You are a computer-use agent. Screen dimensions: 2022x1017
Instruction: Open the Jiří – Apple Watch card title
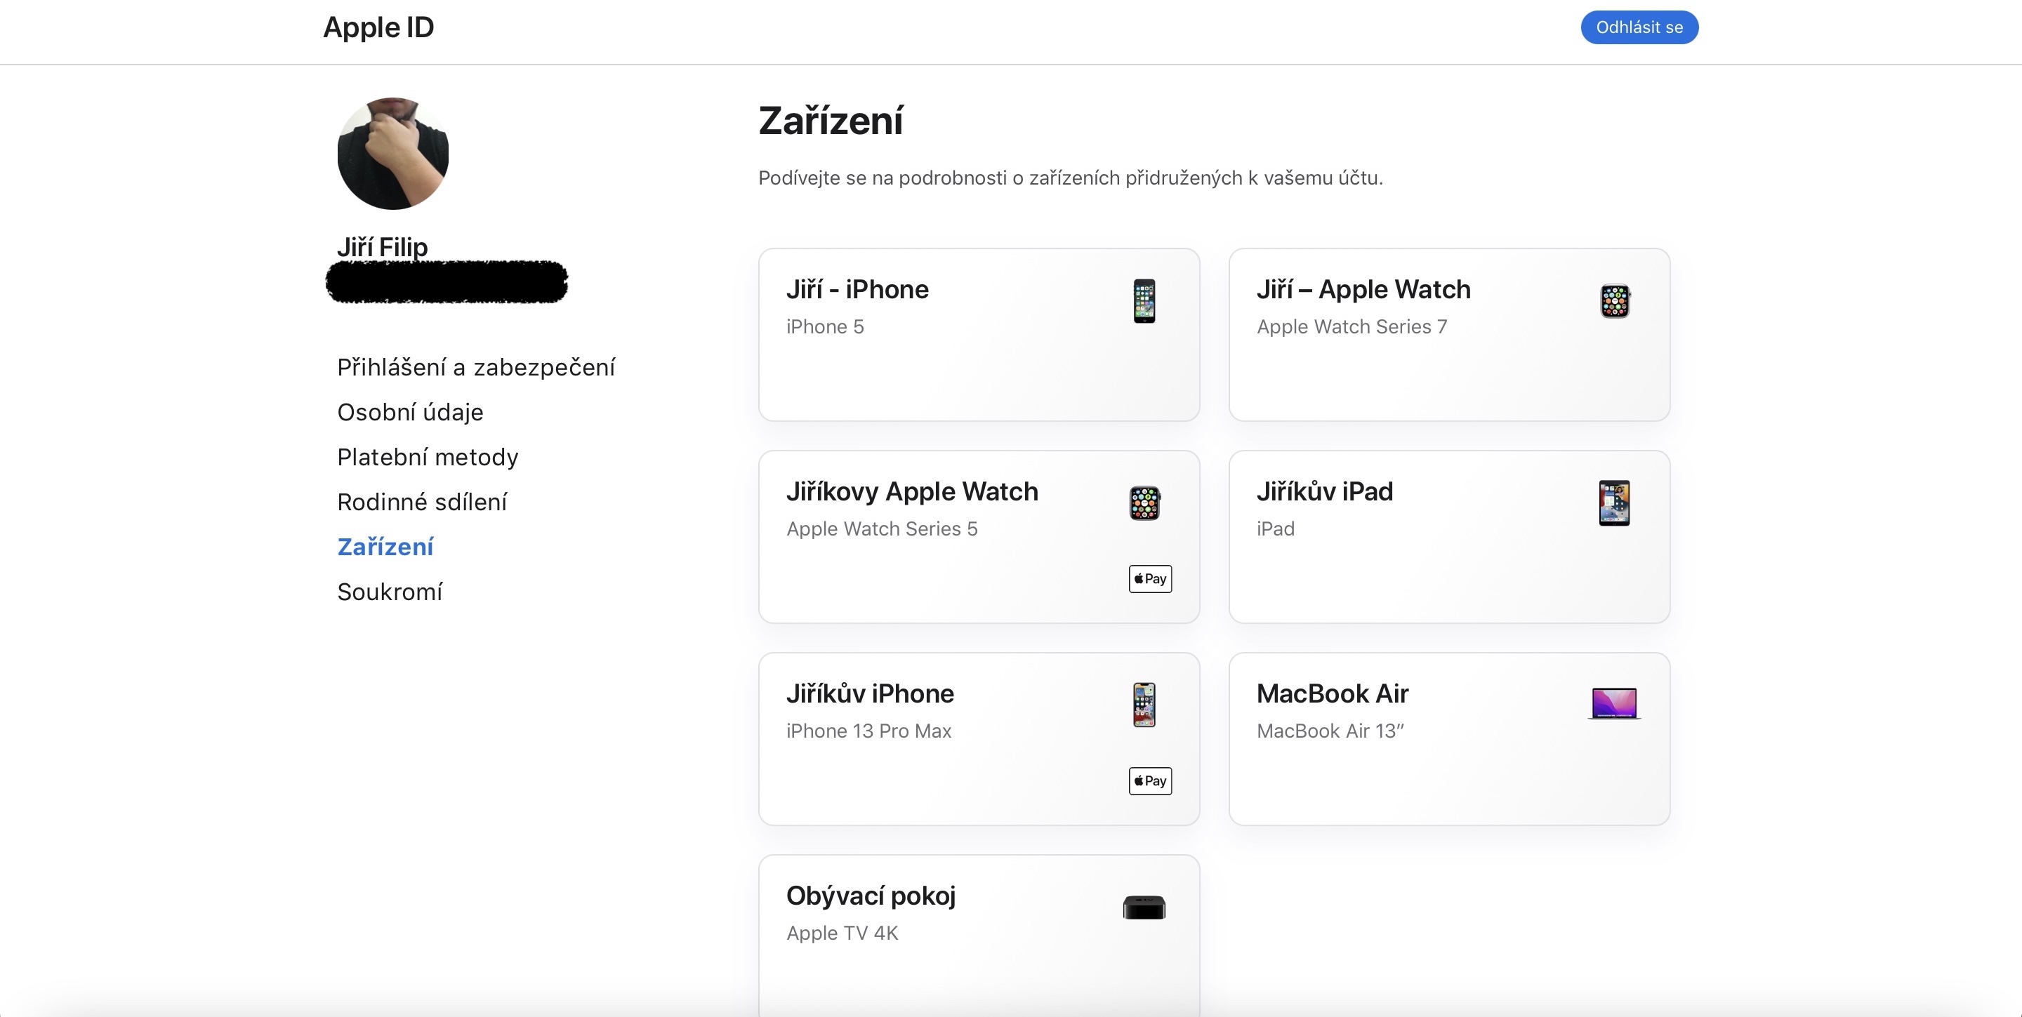pyautogui.click(x=1363, y=290)
